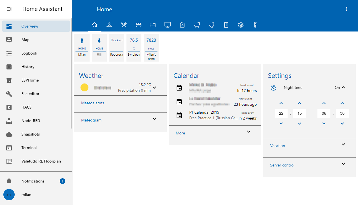This screenshot has height=205, width=358.
Task: Click the second calendar entry icon
Action: (x=179, y=102)
